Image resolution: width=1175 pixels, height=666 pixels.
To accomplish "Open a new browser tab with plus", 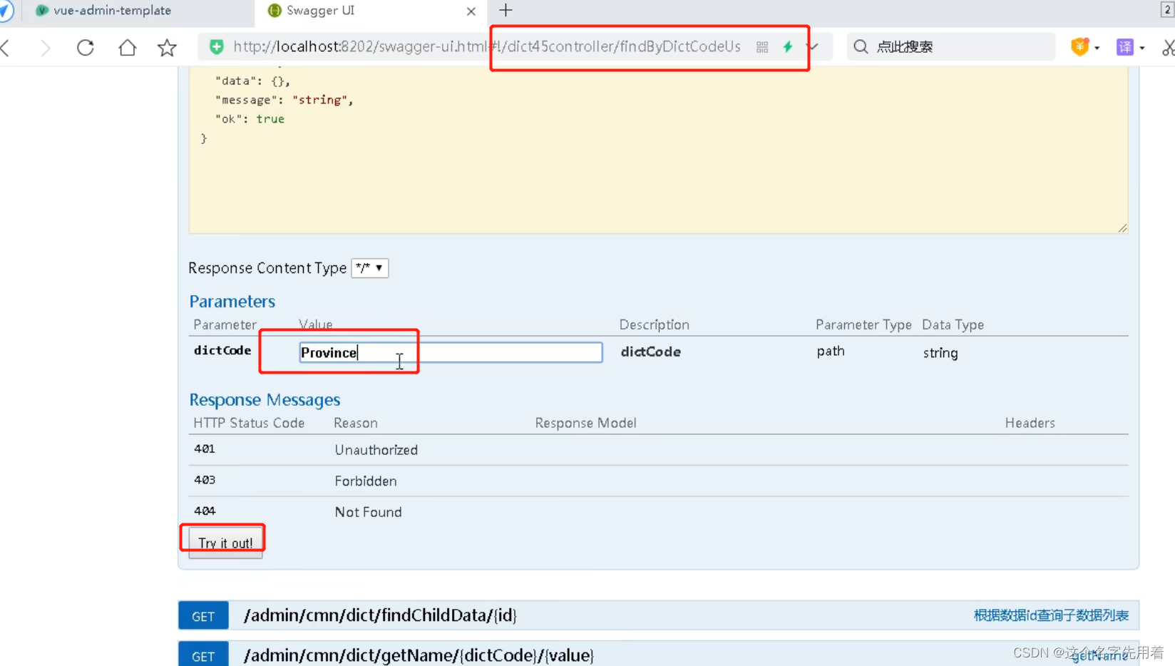I will (x=506, y=10).
